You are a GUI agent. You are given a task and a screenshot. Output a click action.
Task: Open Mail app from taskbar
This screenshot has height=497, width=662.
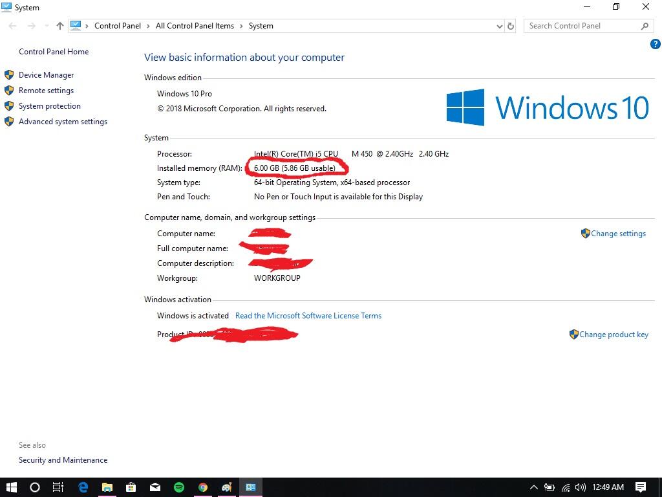[155, 487]
